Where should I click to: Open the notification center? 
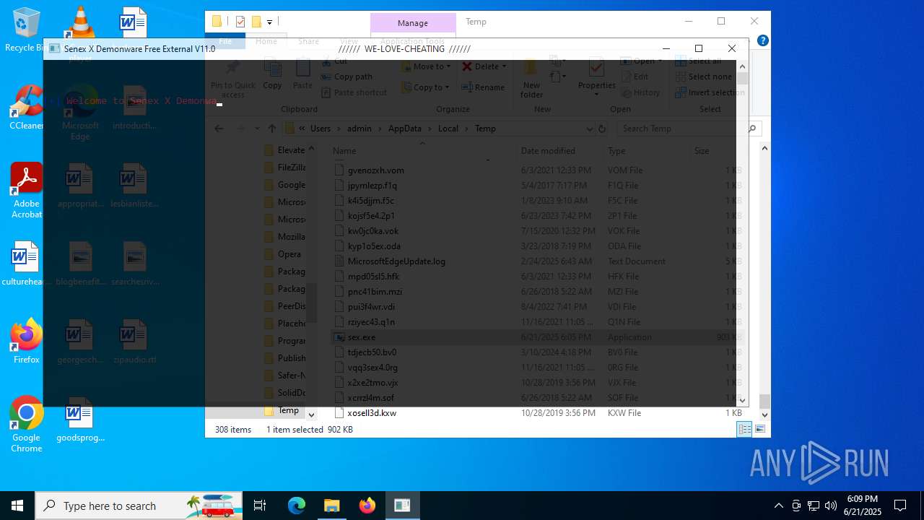900,506
